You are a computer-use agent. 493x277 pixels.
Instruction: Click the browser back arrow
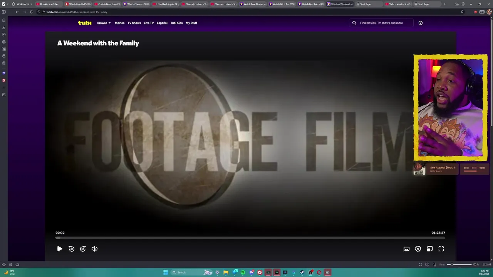(x=17, y=12)
